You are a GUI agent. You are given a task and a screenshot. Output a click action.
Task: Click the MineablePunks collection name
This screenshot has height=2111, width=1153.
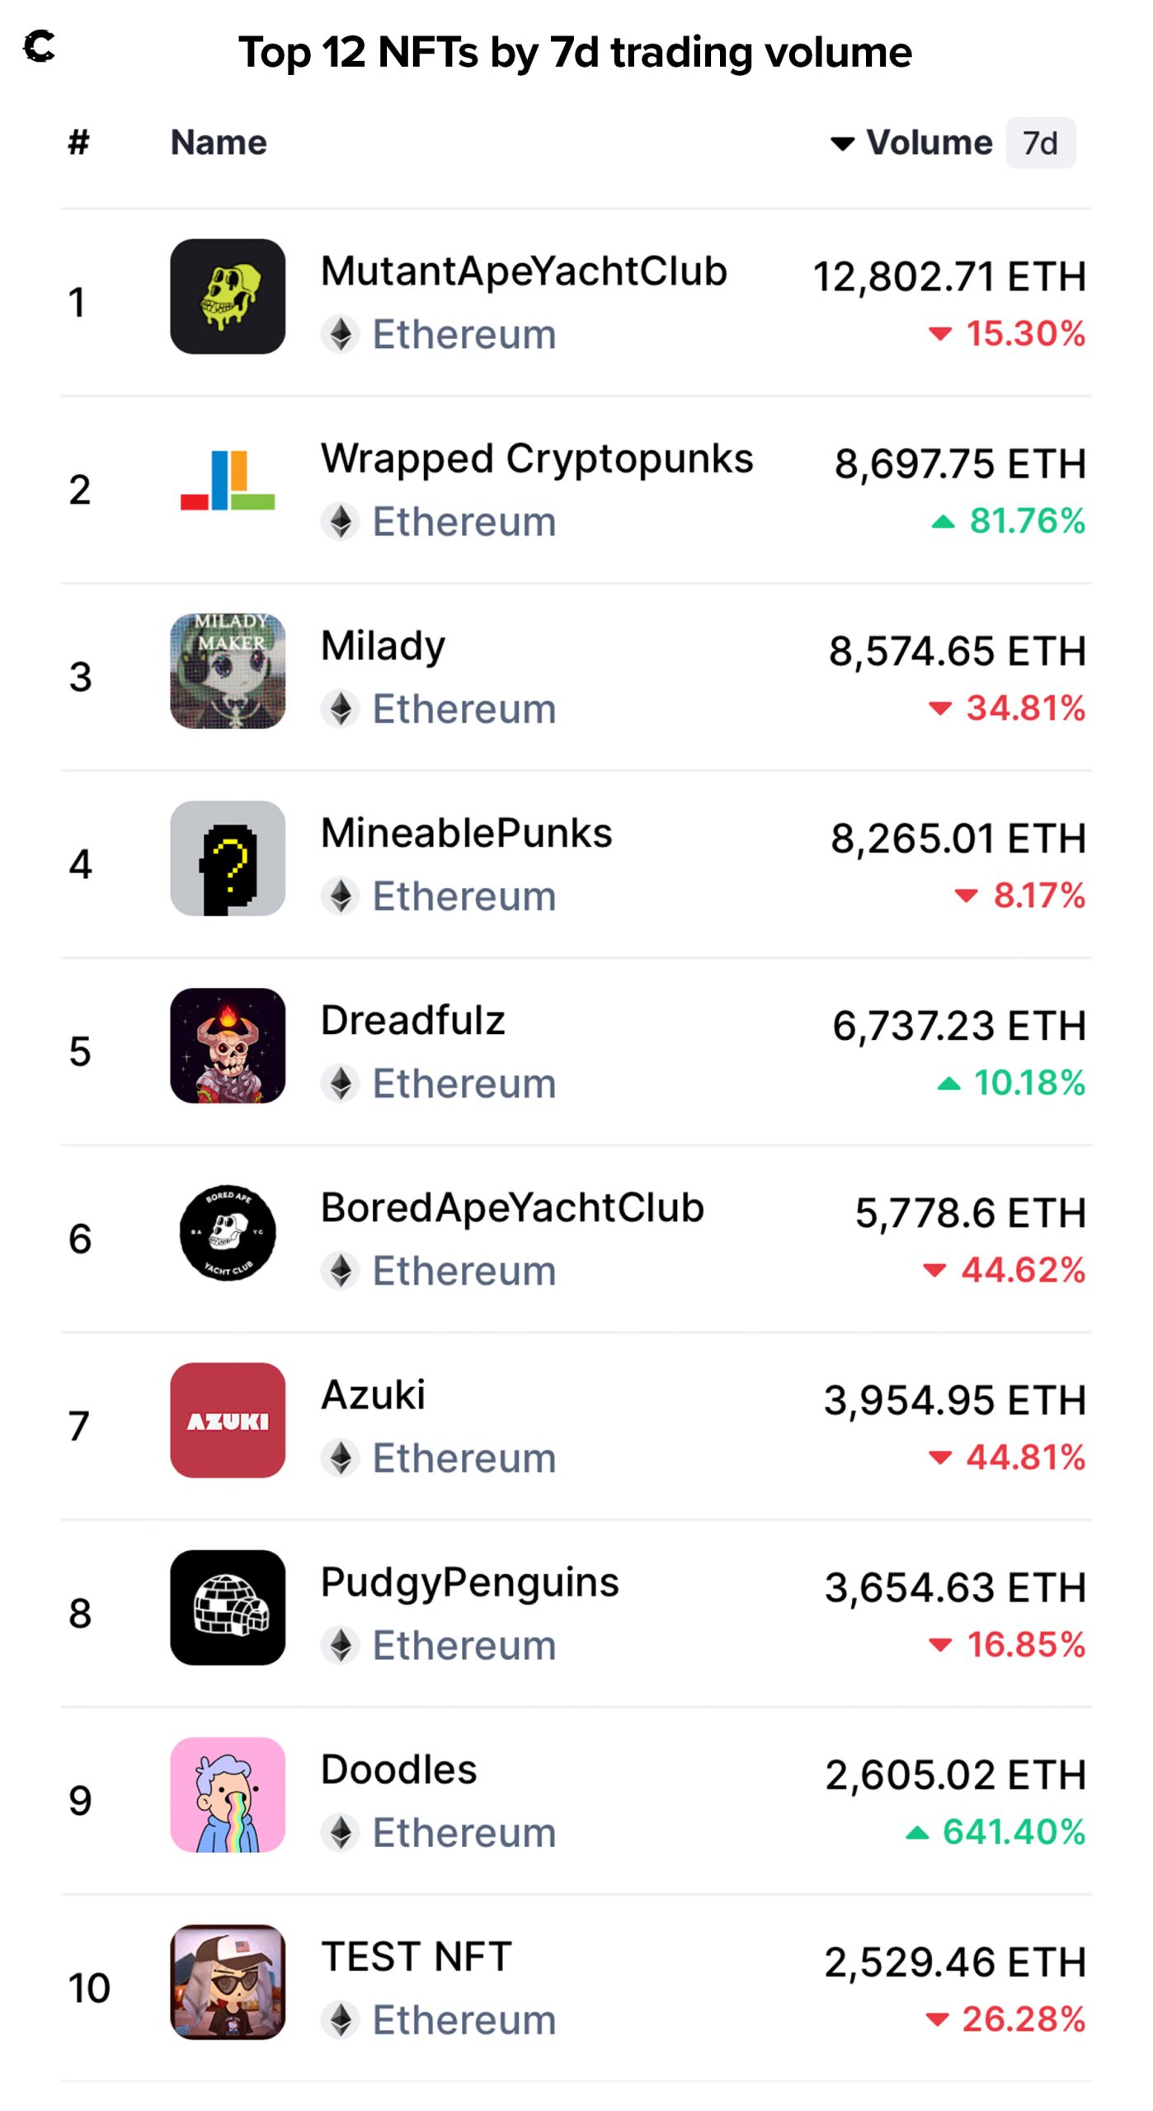(x=466, y=833)
